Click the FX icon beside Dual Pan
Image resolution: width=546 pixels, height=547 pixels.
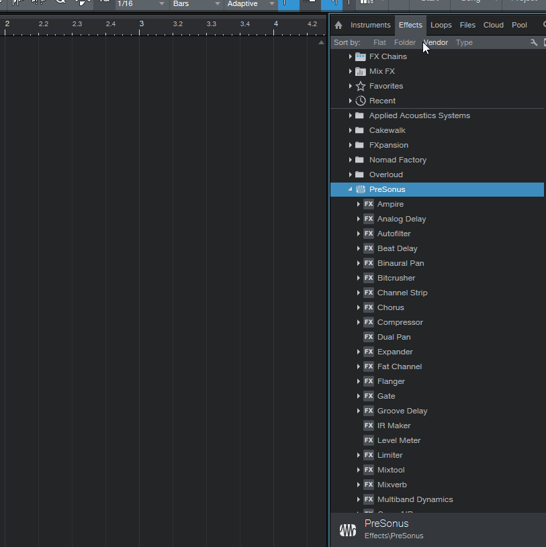(x=369, y=337)
